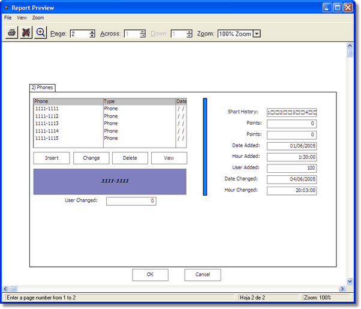
Task: Click the Date column header
Action: tap(181, 101)
